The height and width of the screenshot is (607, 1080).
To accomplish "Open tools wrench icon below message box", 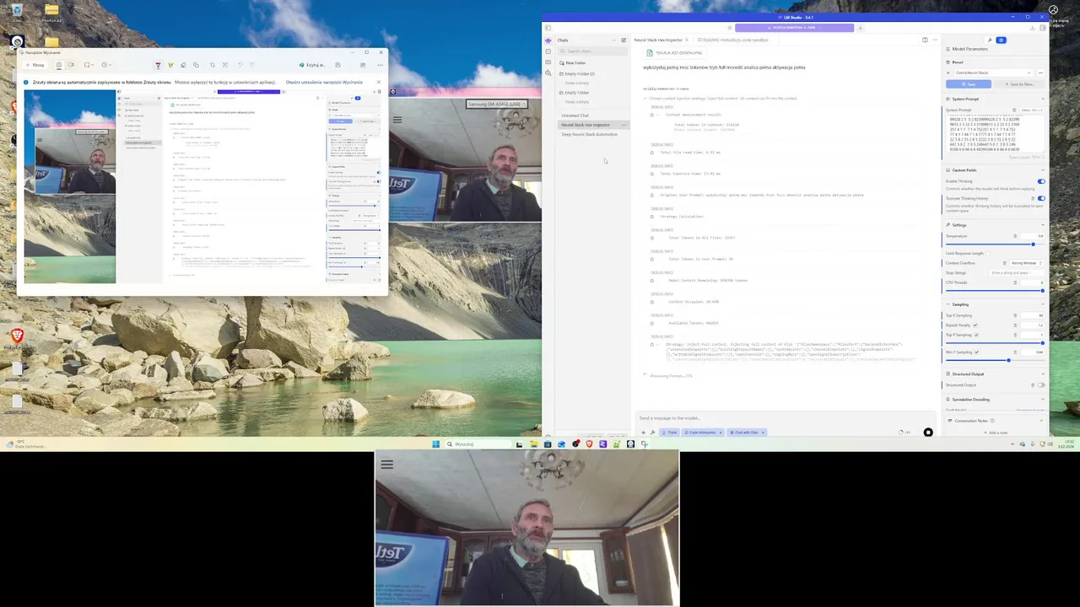I will tap(652, 432).
